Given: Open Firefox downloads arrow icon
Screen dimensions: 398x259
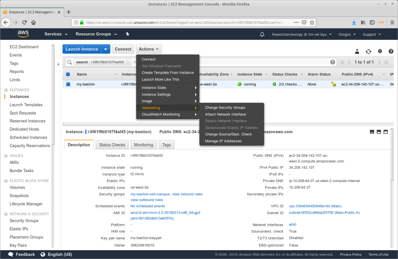Looking at the screenshot, I should pos(354,22).
